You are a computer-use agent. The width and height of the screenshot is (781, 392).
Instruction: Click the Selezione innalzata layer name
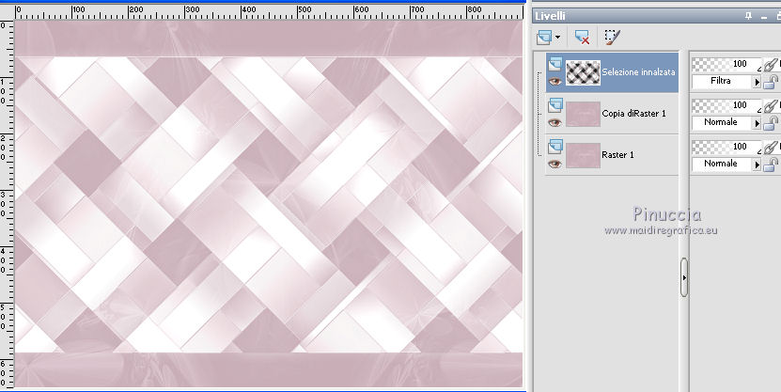(x=638, y=72)
